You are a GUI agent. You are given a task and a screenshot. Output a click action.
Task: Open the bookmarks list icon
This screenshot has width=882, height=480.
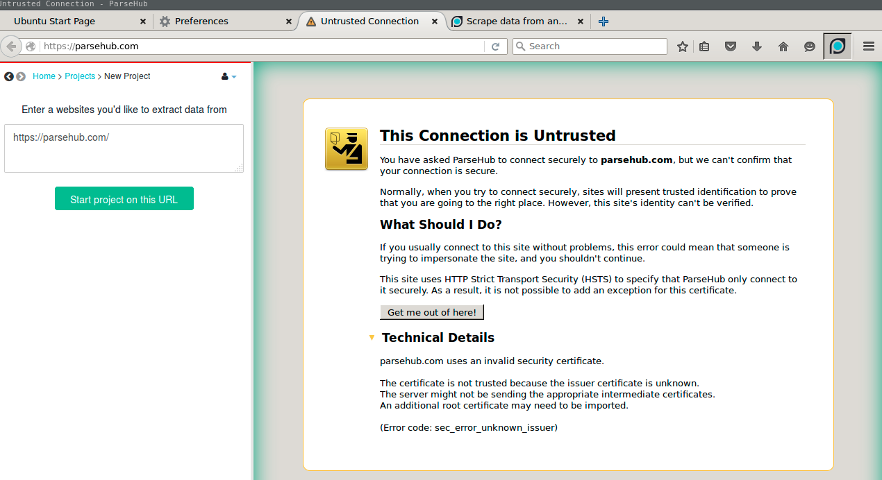tap(704, 46)
